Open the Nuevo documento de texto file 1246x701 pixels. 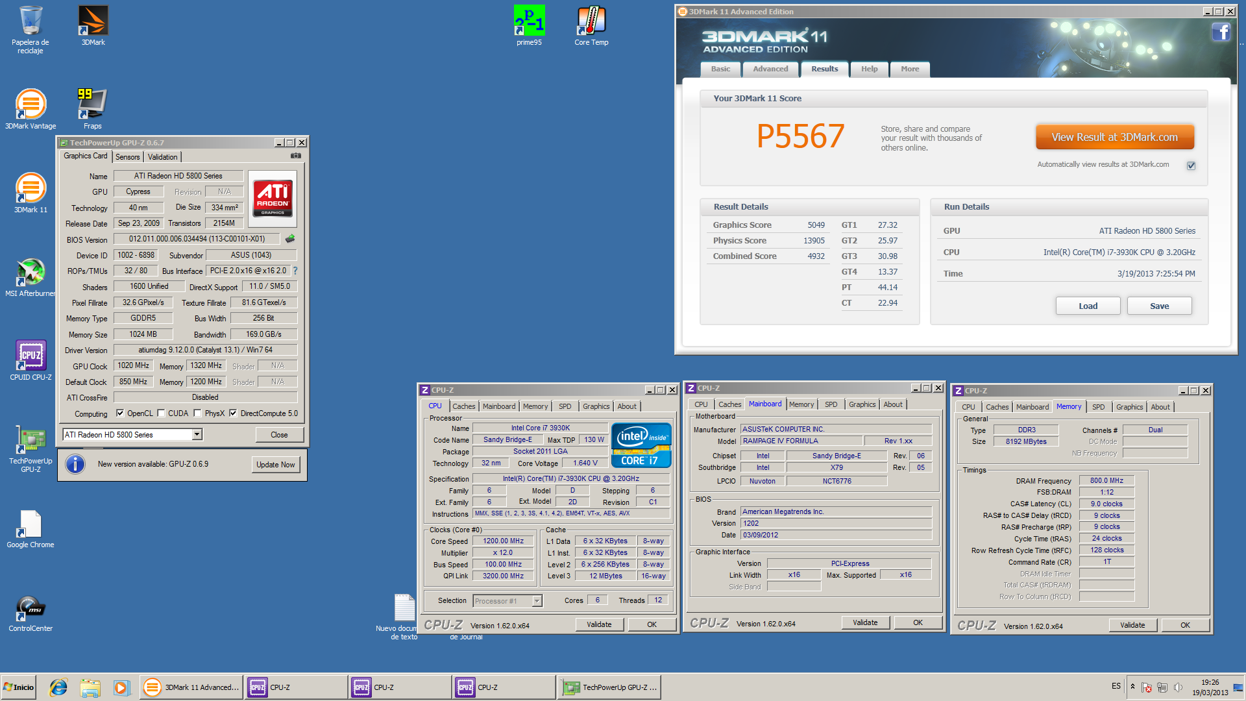coord(404,617)
